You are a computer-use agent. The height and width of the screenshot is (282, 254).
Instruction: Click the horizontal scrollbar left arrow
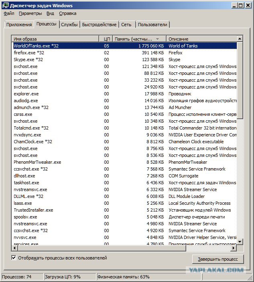pos(15,248)
